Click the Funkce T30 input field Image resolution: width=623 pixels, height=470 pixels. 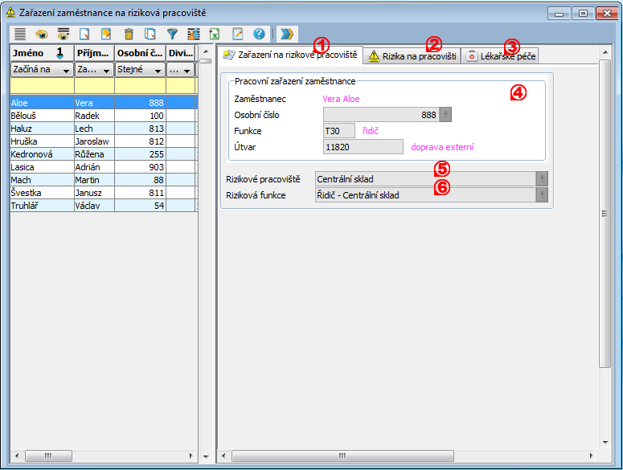tap(338, 131)
